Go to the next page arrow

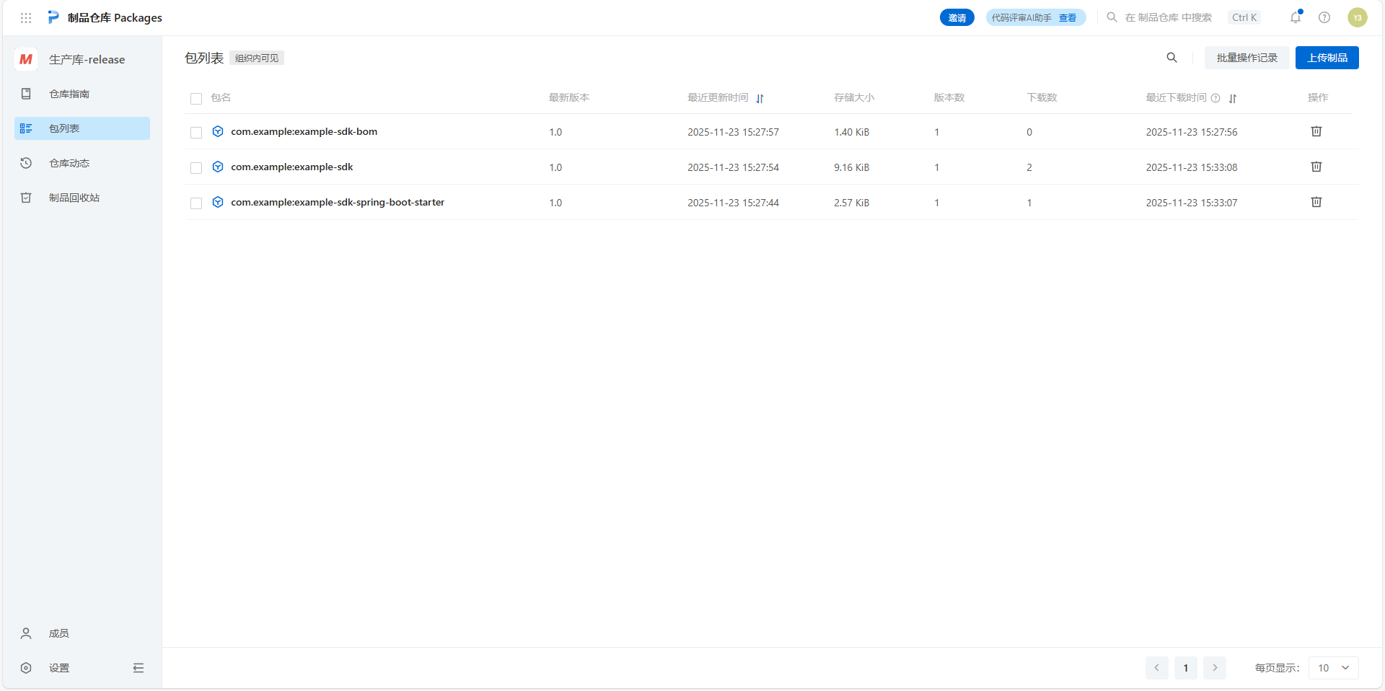pos(1215,668)
